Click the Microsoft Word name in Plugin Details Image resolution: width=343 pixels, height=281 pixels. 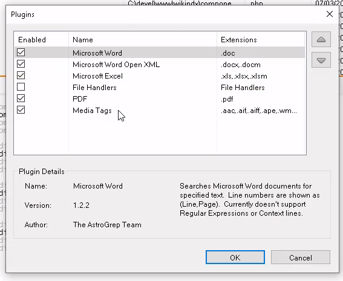coord(98,186)
